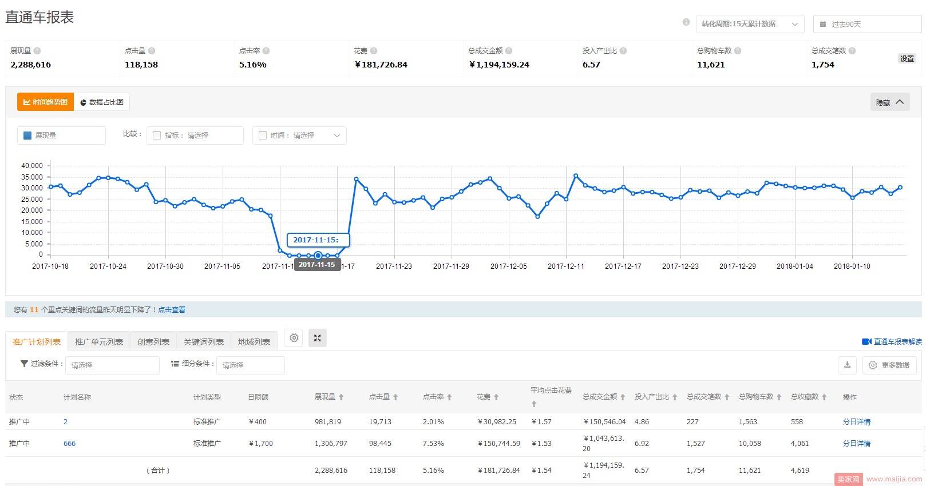Select 推广计划列表 tab
The height and width of the screenshot is (486, 926).
(37, 341)
